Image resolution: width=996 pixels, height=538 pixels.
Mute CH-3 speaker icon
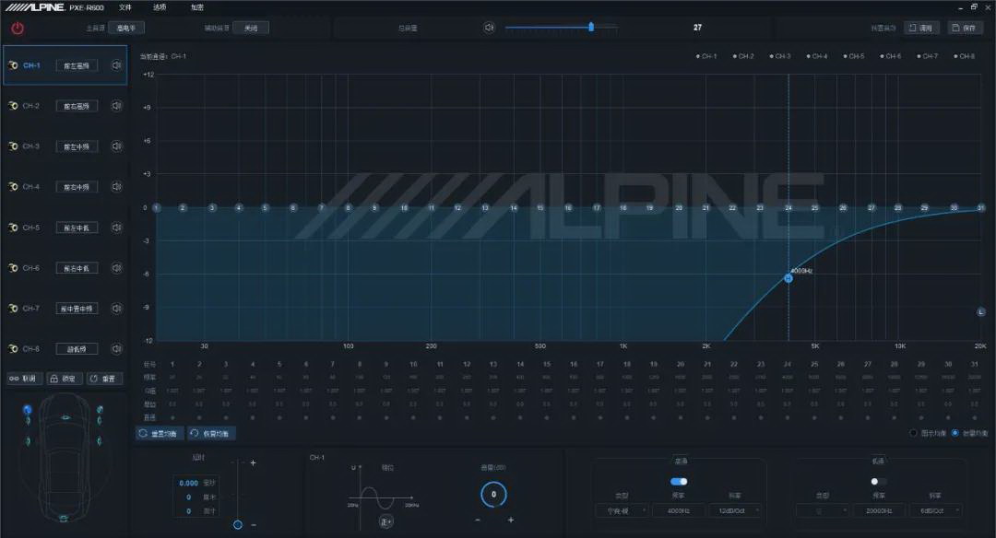coord(117,146)
